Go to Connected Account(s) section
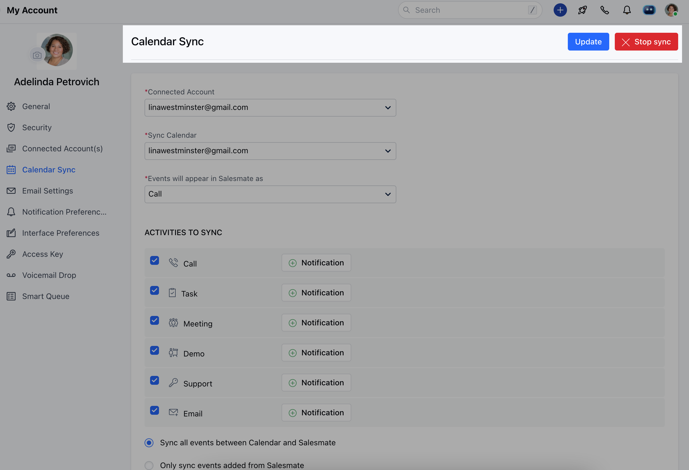 pyautogui.click(x=62, y=148)
